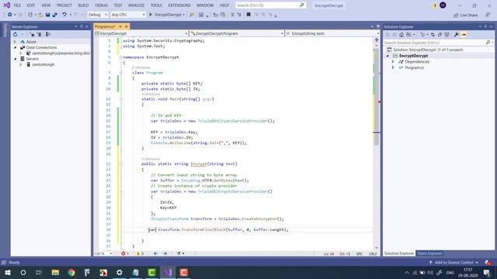Open File Explorer from the taskbar
497x279 pixels.
[x=55, y=272]
